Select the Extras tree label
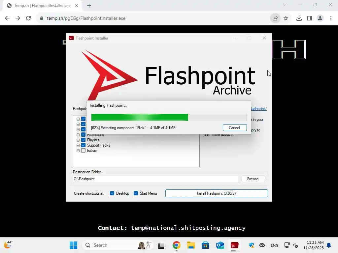The height and width of the screenshot is (253, 338). point(92,151)
